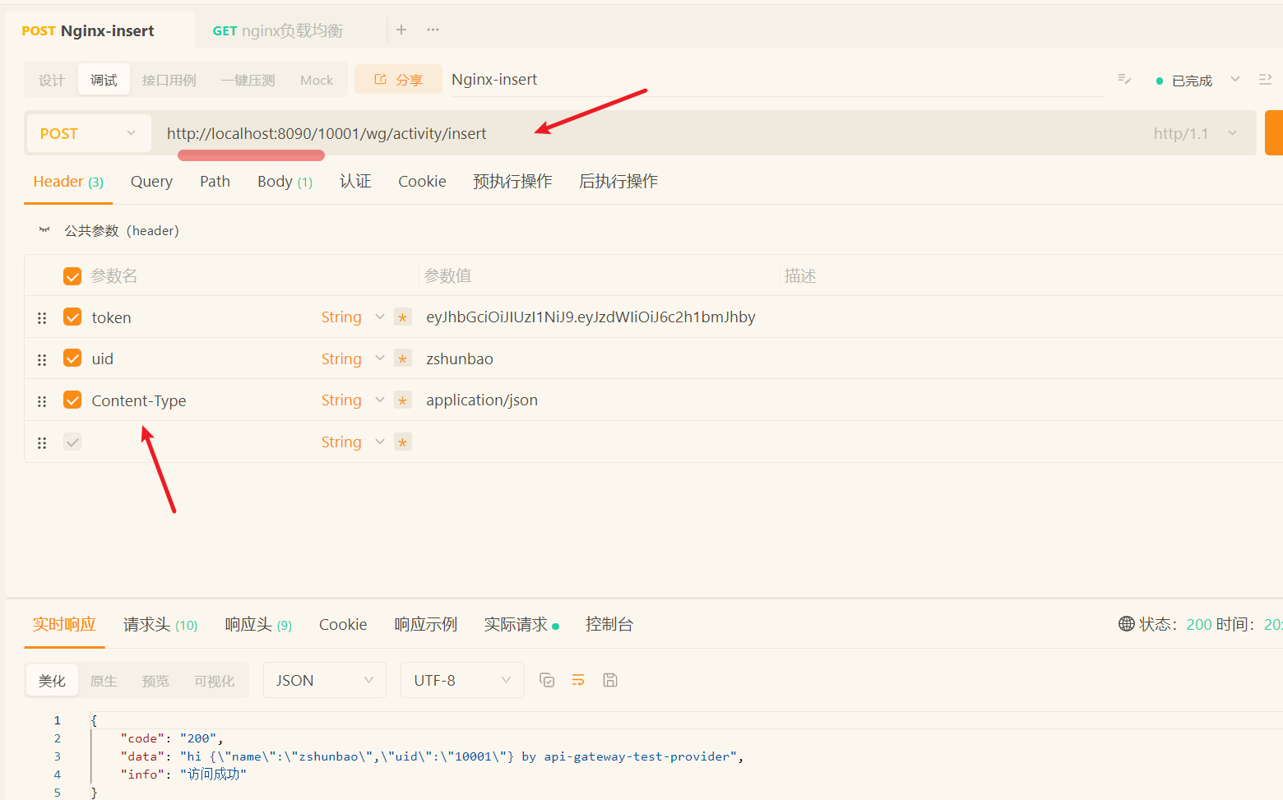Open the JSON response format dropdown
Screen dimensions: 1283x800
pyautogui.click(x=324, y=680)
